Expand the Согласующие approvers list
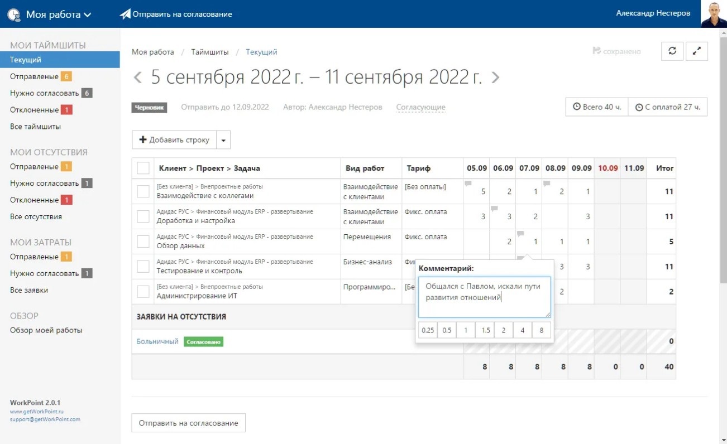Viewport: 727px width, 444px height. point(420,107)
